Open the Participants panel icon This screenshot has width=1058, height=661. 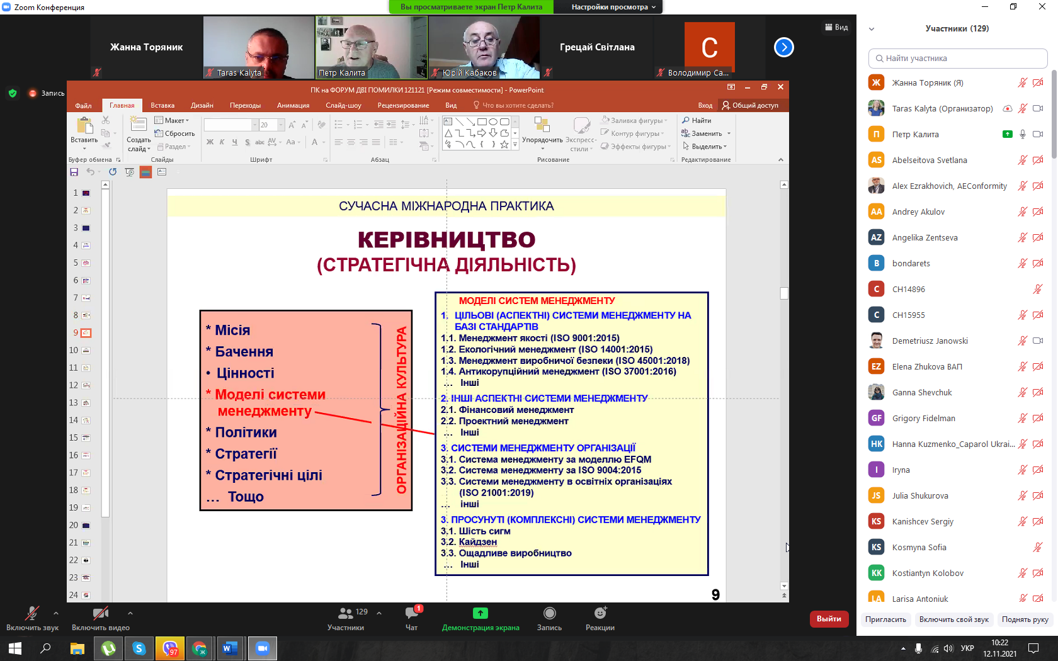[x=346, y=613]
